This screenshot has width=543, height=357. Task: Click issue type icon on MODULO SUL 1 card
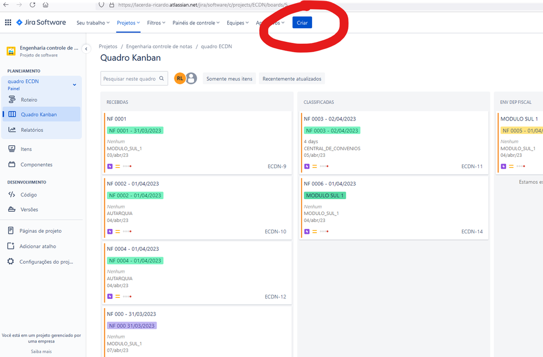[503, 166]
